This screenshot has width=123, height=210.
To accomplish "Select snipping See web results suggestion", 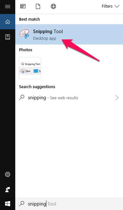I will (x=69, y=98).
